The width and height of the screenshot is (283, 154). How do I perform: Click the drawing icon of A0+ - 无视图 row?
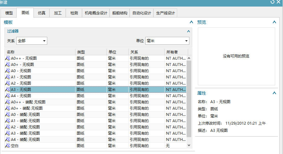click(8, 64)
